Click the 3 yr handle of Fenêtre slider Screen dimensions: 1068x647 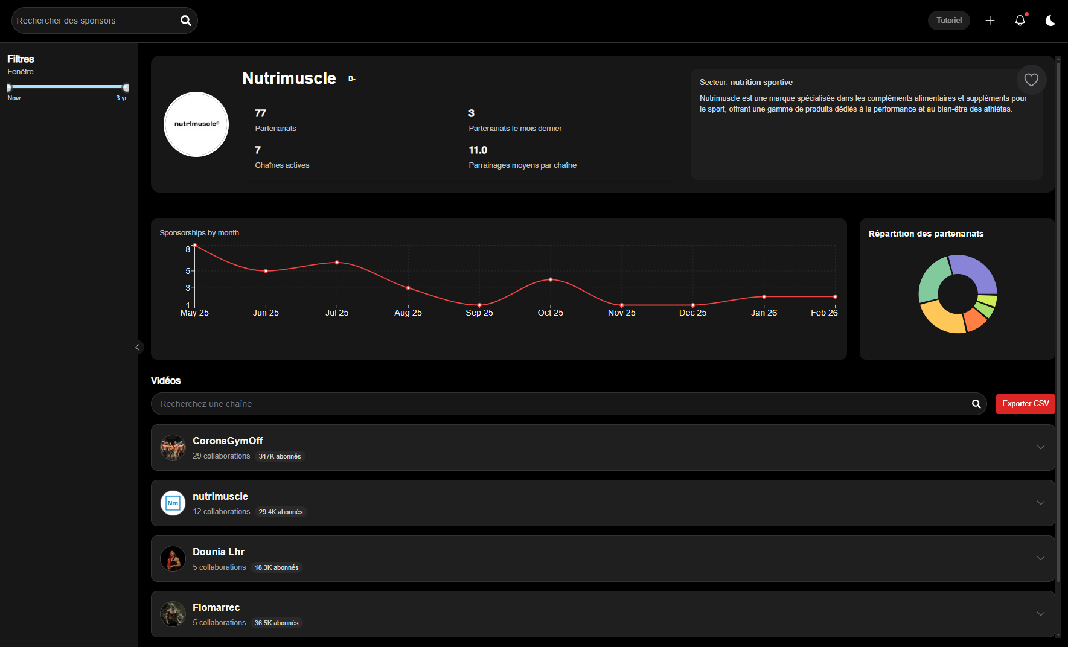[126, 88]
